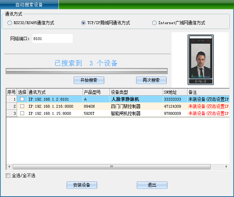Click device type 智能闸机控制器
This screenshot has height=197, width=234.
(x=136, y=113)
